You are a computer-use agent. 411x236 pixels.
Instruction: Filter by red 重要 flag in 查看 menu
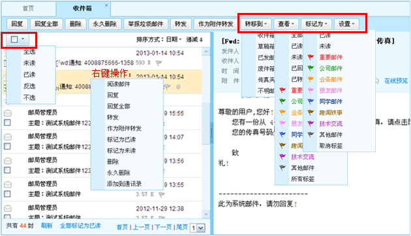point(282,90)
